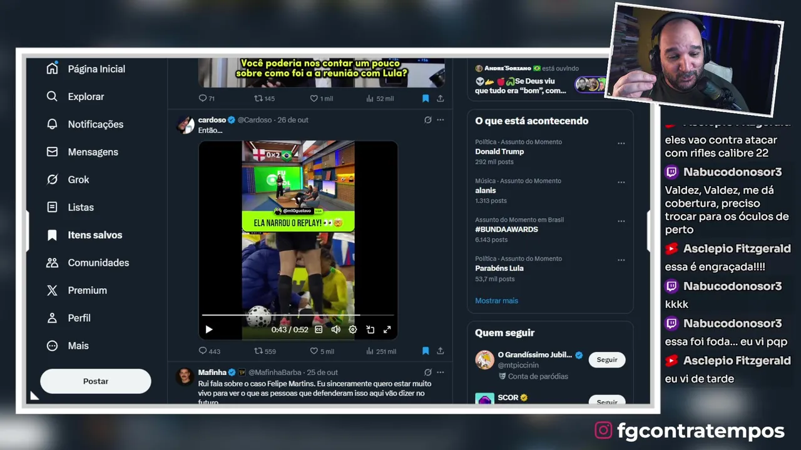Screen dimensions: 801x450
Task: Open cardoso profile name link
Action: [212, 120]
